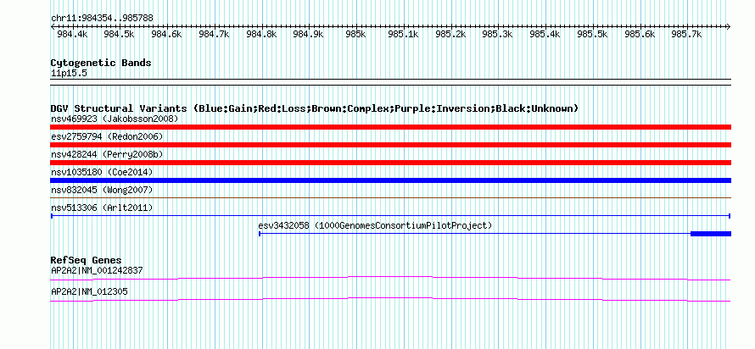Select the 11p15.5 band label

(x=69, y=74)
